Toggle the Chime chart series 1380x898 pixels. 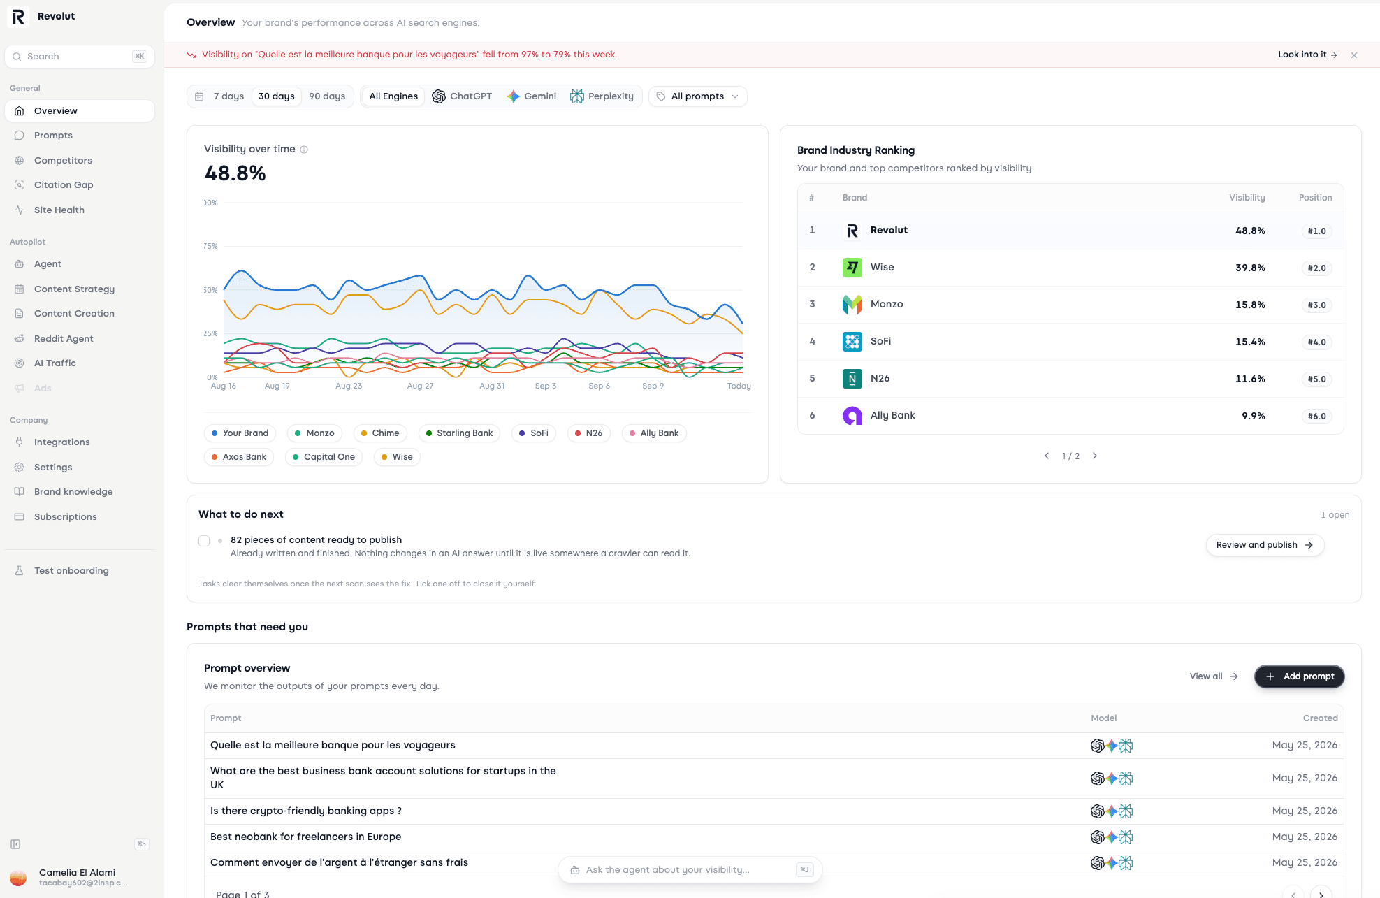(380, 433)
